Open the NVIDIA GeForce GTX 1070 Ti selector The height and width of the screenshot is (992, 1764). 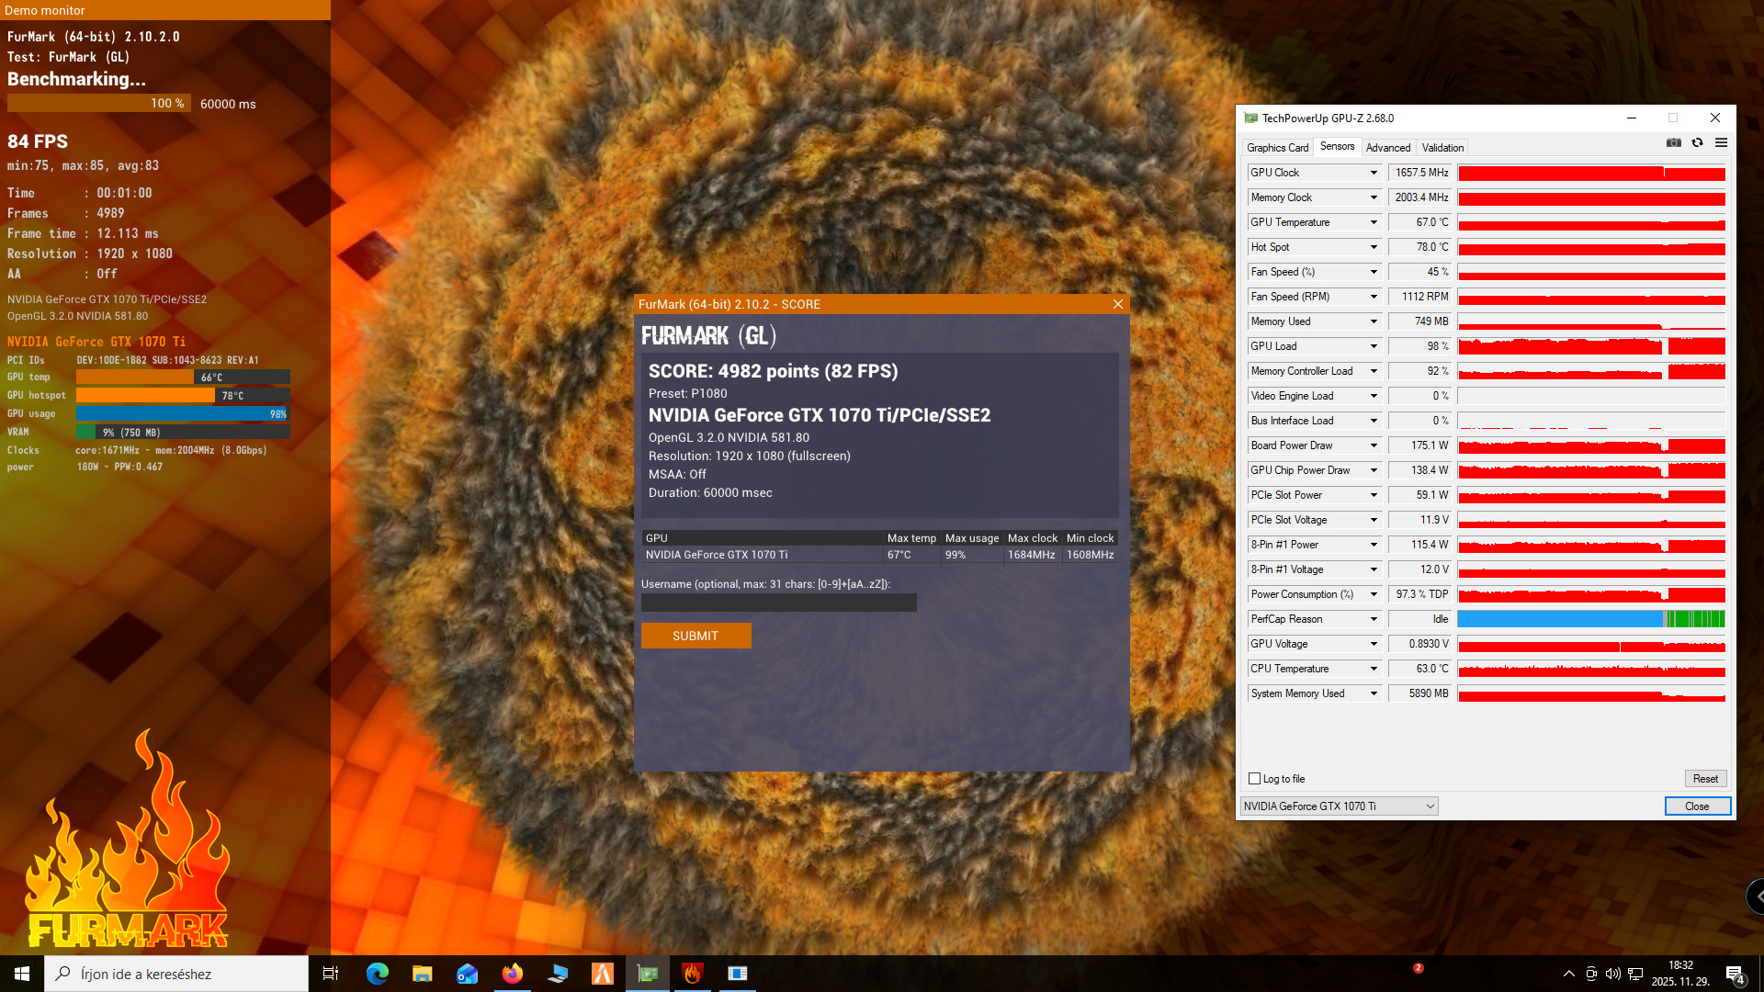click(1338, 806)
